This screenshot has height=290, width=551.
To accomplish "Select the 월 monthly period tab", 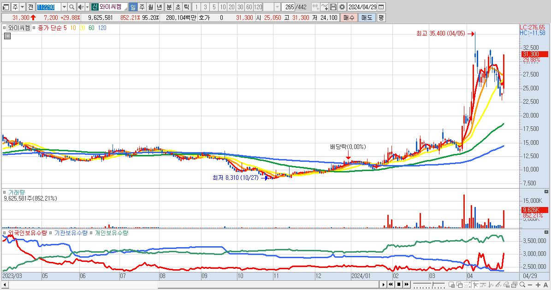I will (x=150, y=7).
